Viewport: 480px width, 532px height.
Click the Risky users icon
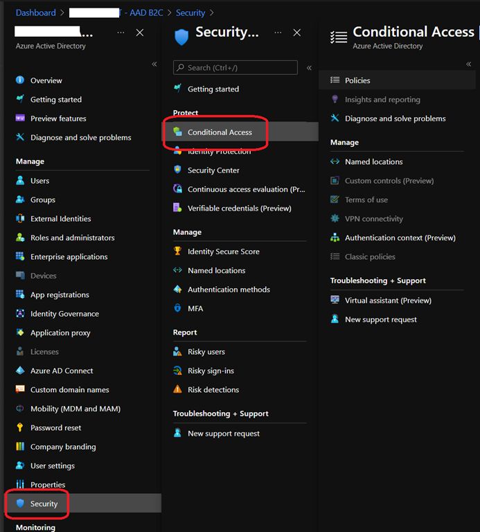tap(177, 352)
